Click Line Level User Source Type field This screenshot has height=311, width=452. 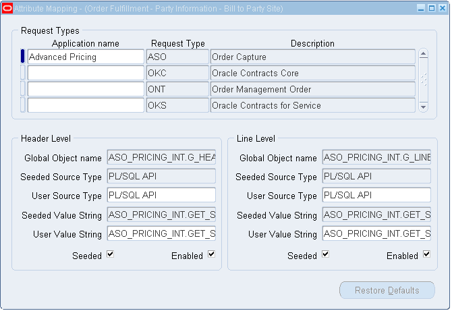376,195
